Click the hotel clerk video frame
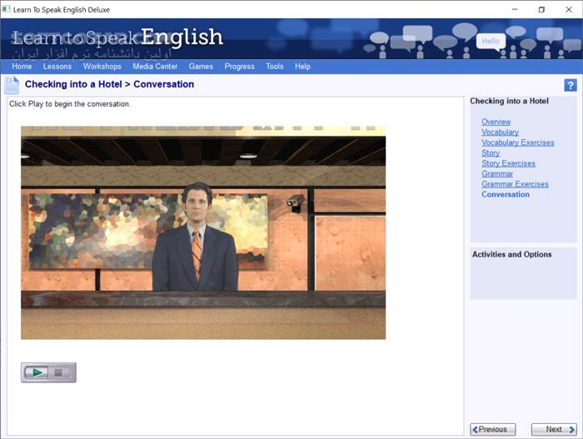Image resolution: width=583 pixels, height=439 pixels. (203, 233)
